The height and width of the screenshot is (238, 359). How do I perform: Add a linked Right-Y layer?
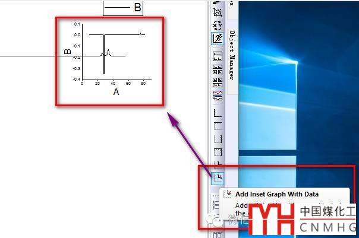tap(218, 139)
